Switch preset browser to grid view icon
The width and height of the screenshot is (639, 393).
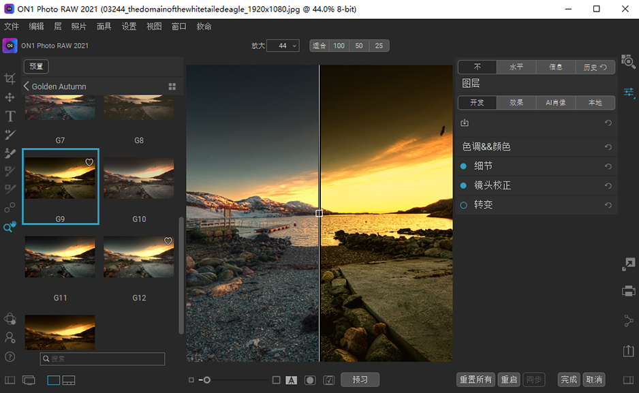[172, 87]
